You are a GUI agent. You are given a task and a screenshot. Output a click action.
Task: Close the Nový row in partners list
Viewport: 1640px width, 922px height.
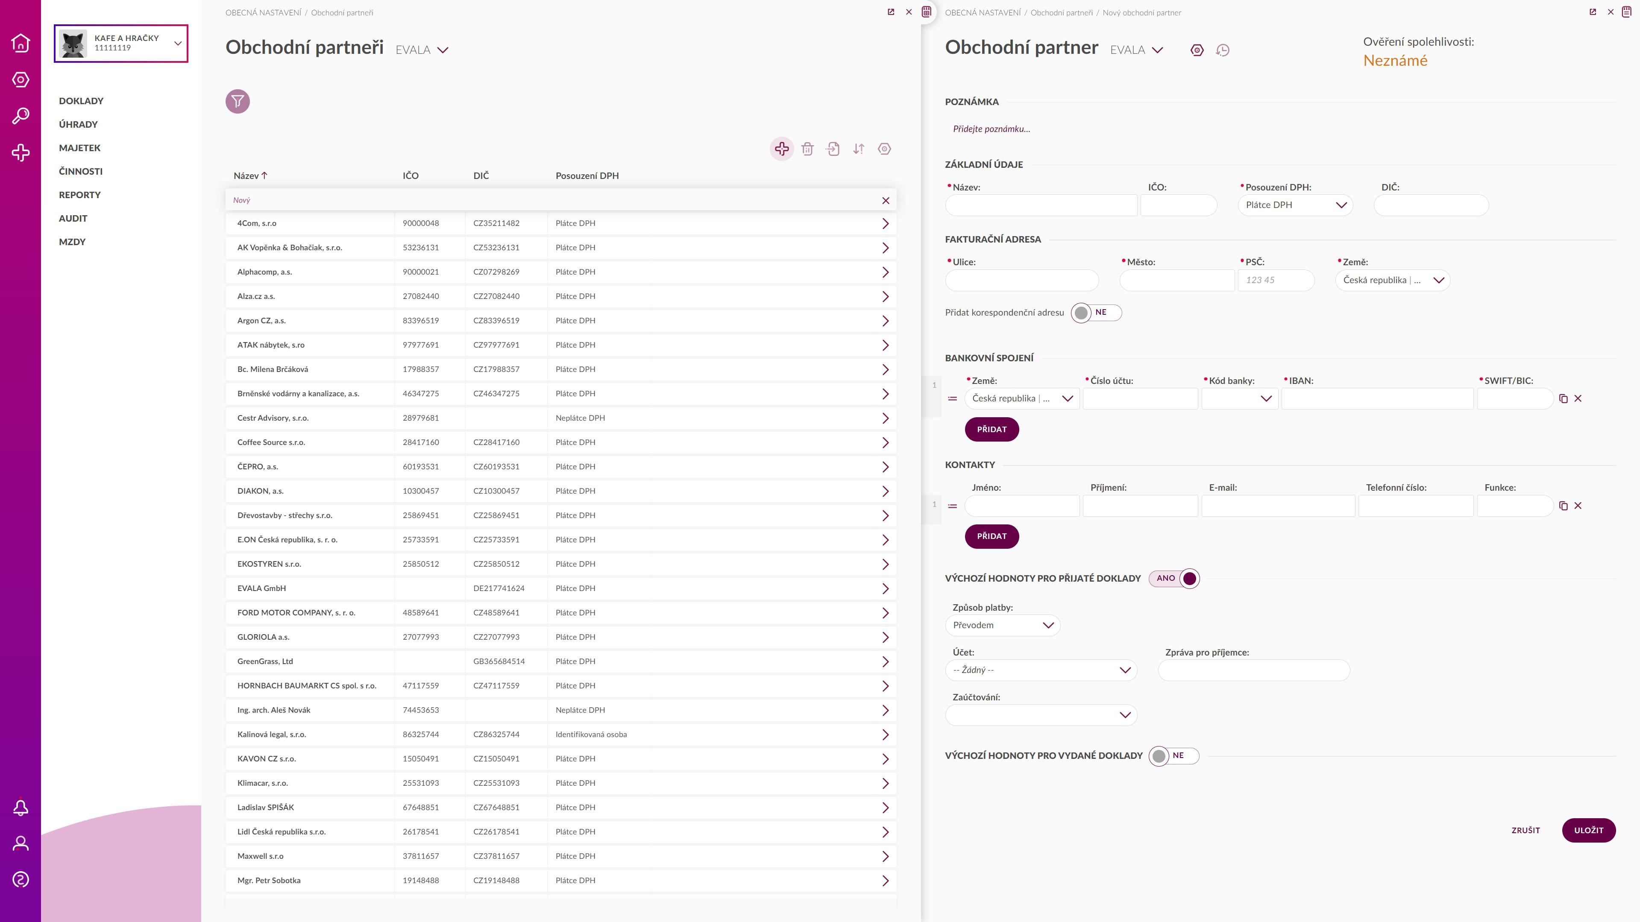886,200
